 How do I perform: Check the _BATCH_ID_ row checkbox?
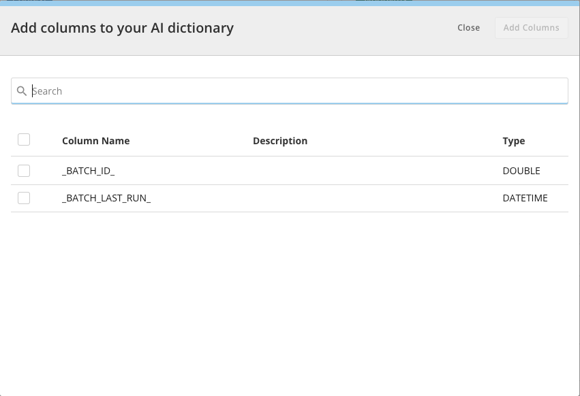coord(24,171)
